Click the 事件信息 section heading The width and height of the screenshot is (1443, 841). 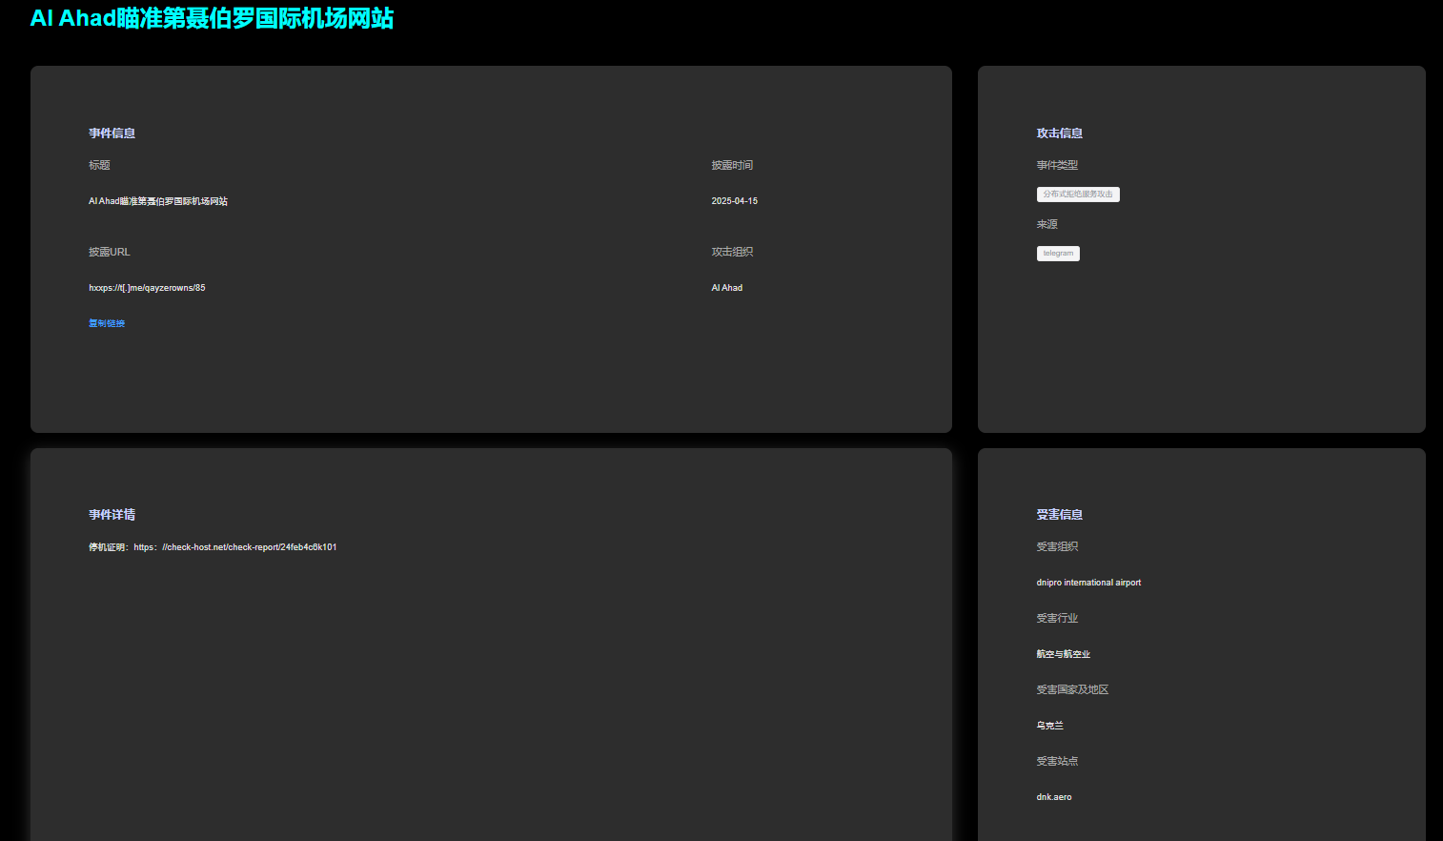point(112,133)
